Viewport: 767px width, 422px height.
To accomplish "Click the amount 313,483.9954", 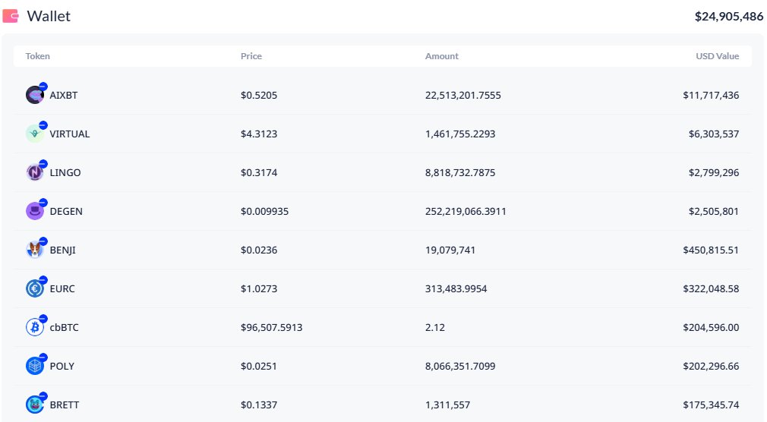I will coord(456,288).
